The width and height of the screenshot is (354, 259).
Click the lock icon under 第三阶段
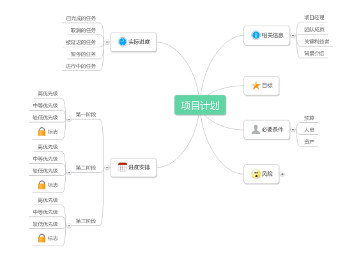click(x=42, y=238)
